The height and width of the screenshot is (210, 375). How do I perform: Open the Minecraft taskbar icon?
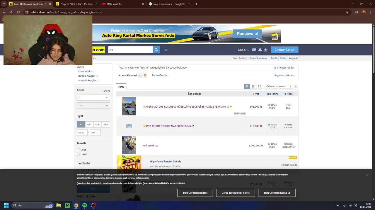pyautogui.click(x=67, y=205)
